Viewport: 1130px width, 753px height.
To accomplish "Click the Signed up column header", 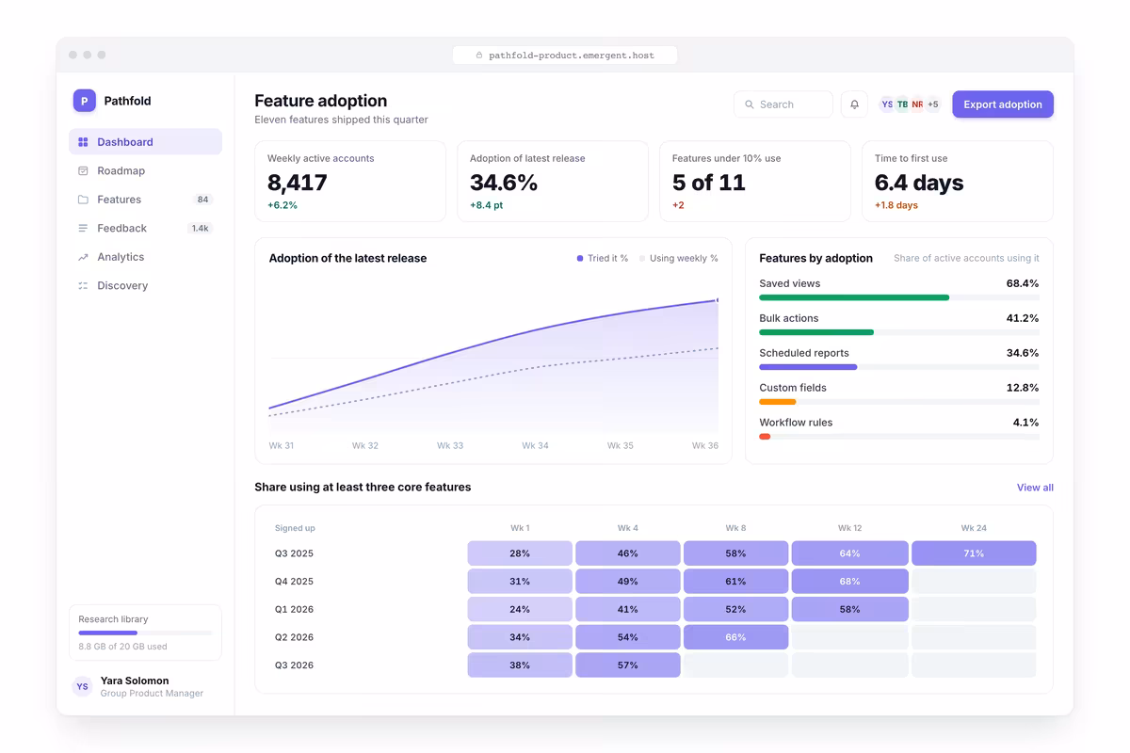I will tap(295, 528).
